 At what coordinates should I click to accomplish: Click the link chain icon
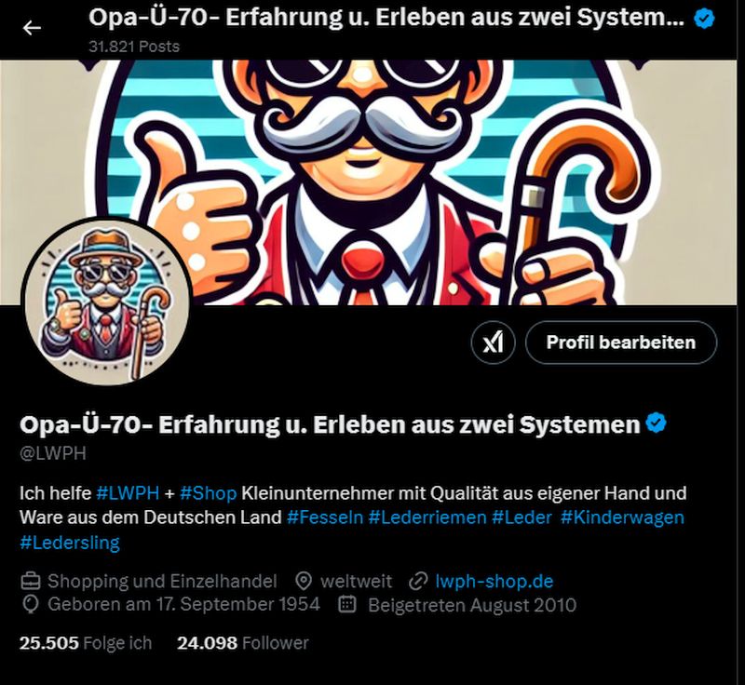[x=418, y=581]
